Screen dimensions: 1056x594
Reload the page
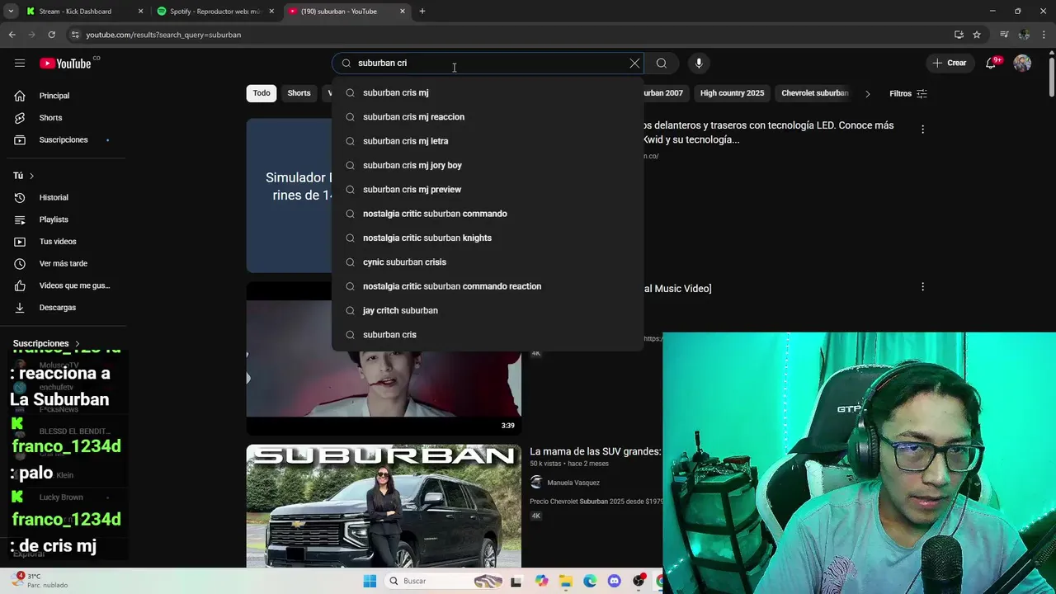(x=51, y=35)
